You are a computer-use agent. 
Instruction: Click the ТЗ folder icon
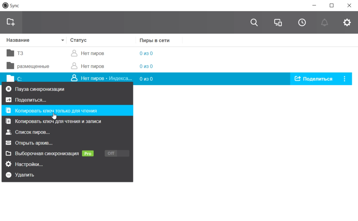coord(10,53)
